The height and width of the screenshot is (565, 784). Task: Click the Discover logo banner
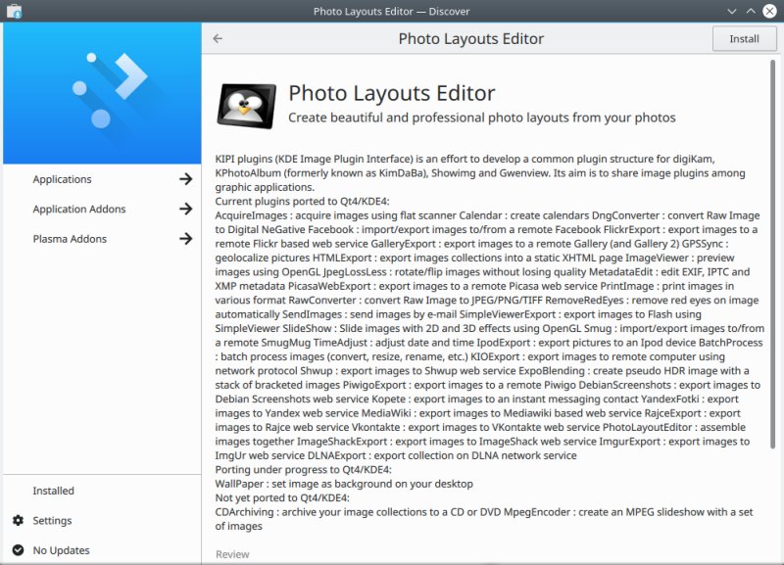point(102,93)
